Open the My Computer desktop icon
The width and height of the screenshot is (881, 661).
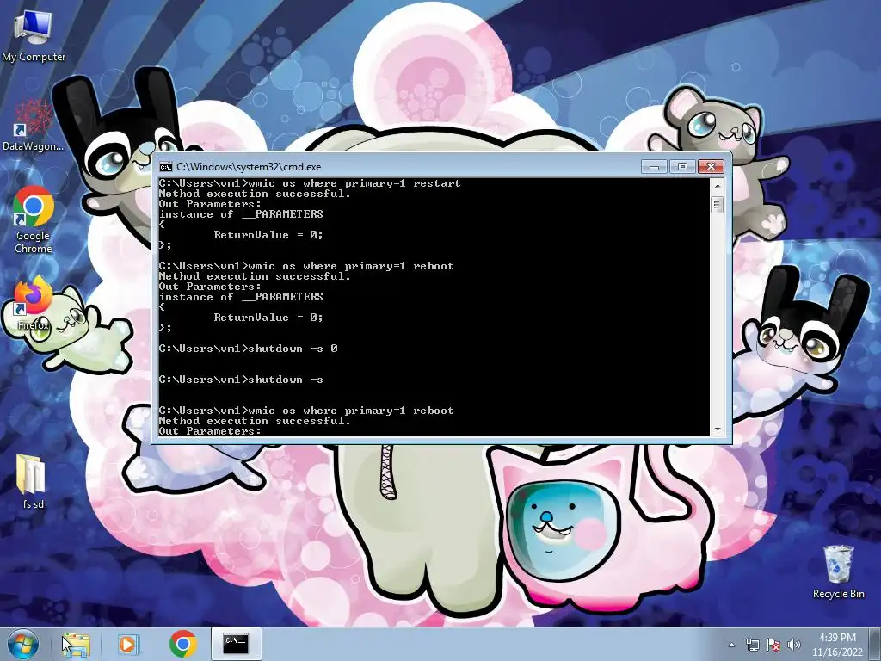pyautogui.click(x=34, y=36)
